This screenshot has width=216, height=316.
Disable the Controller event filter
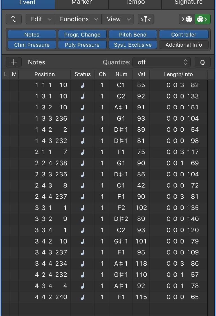[184, 35]
